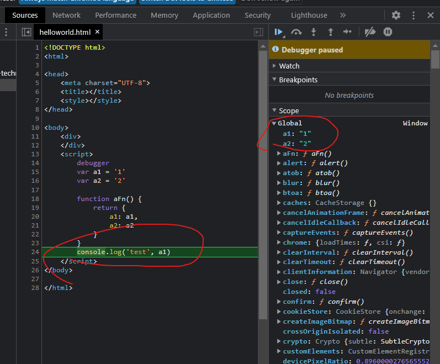Expand the aFn function entry
Image resolution: width=440 pixels, height=364 pixels.
(x=279, y=154)
